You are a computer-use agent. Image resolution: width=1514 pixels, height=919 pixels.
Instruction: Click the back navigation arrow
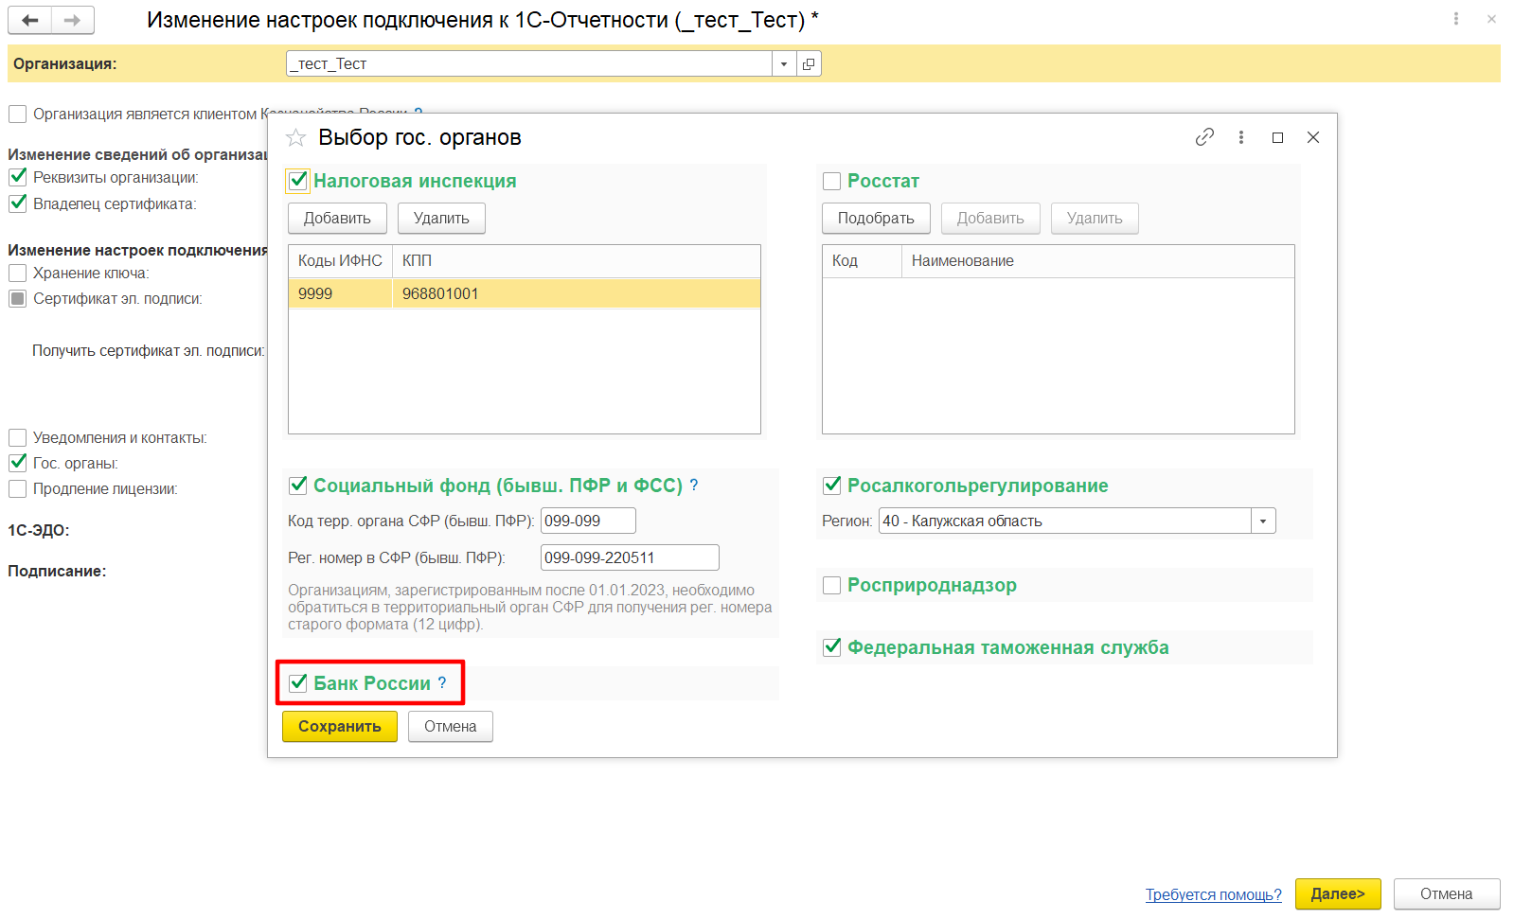pyautogui.click(x=30, y=20)
